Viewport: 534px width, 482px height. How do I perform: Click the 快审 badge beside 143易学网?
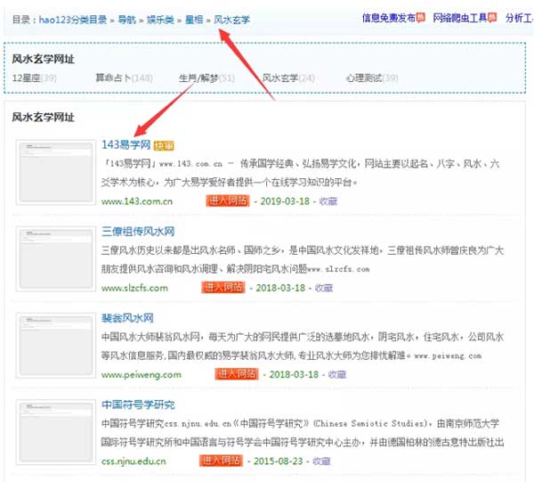pos(163,145)
